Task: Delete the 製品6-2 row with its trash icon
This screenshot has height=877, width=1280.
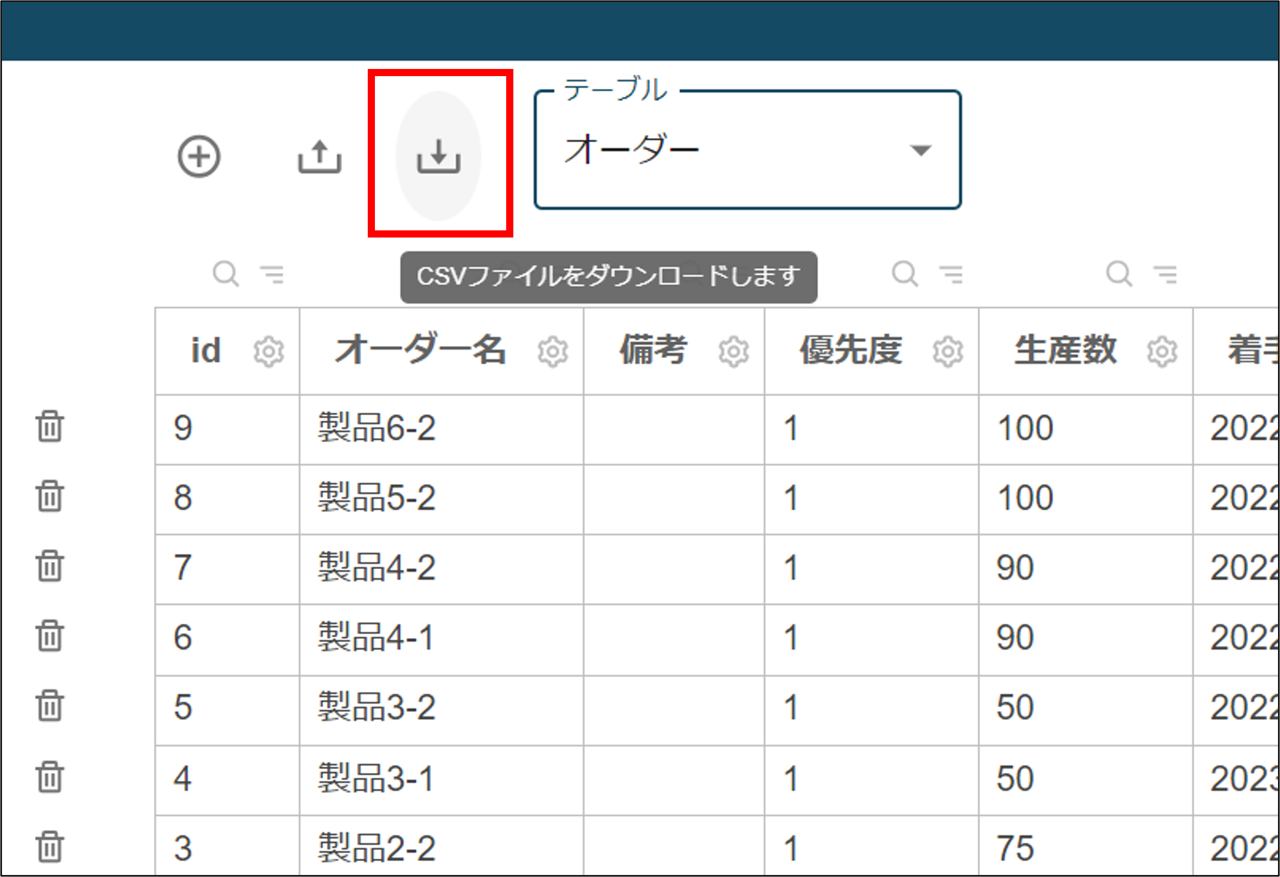Action: (x=50, y=426)
